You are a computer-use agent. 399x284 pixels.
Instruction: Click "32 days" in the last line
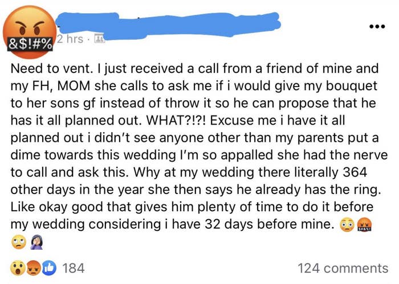tap(251, 224)
